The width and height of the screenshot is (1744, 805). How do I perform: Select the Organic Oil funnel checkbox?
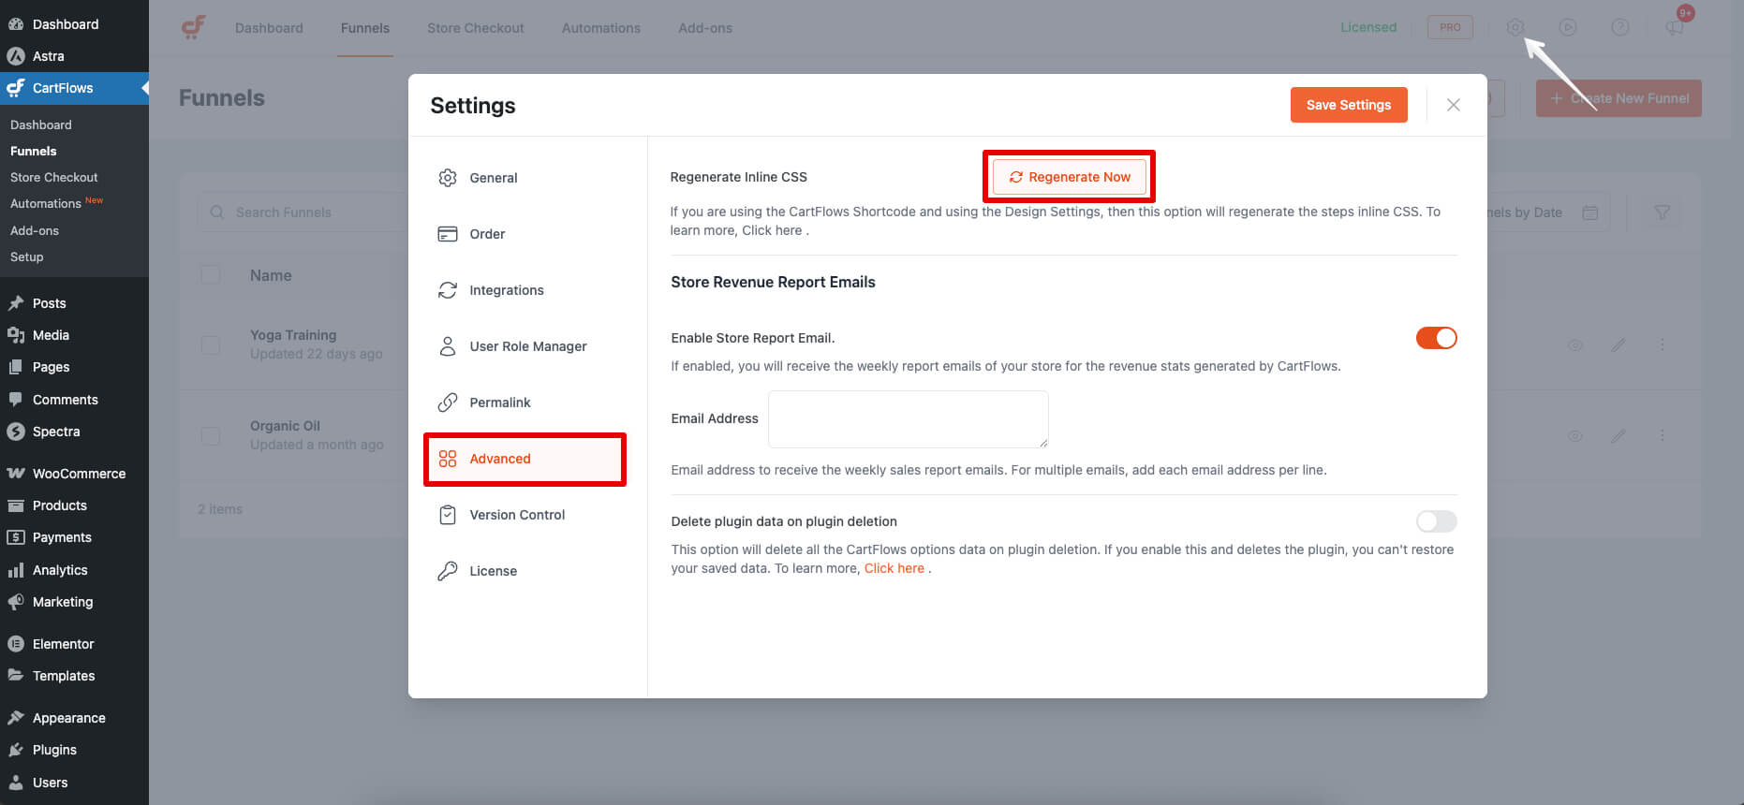coord(211,435)
